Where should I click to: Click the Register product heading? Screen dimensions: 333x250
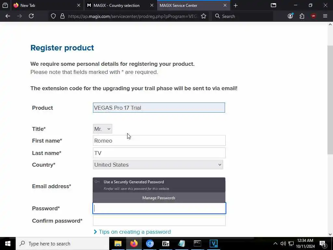(x=62, y=48)
